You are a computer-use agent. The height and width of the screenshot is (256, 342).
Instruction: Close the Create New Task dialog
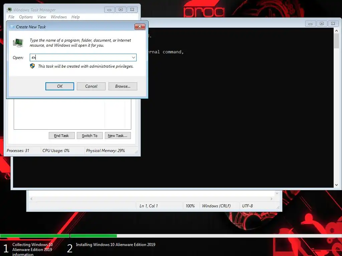click(x=140, y=27)
